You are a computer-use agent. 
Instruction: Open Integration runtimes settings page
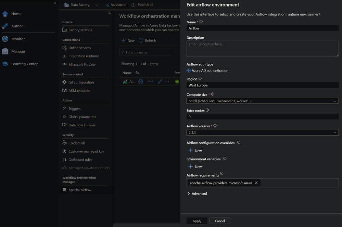click(x=84, y=56)
